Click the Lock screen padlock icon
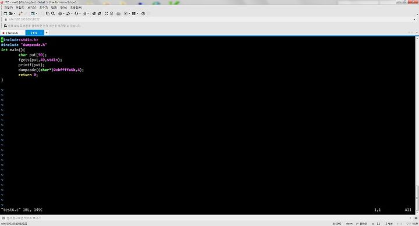 [x=111, y=13]
